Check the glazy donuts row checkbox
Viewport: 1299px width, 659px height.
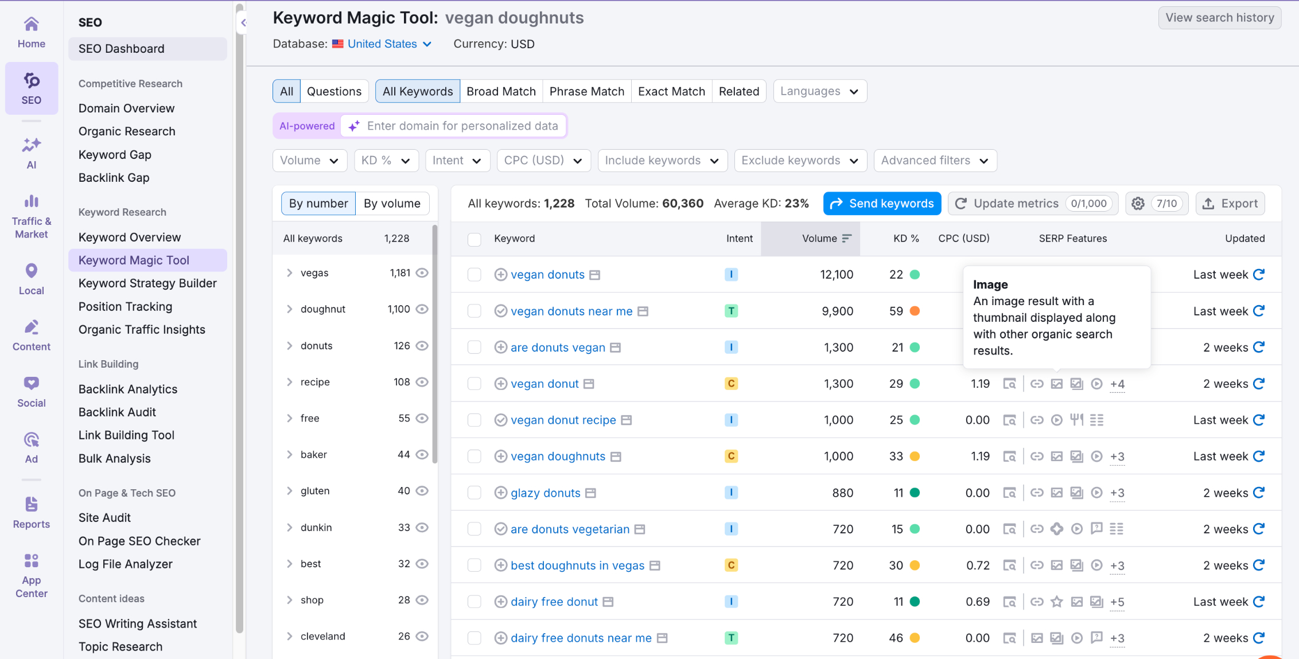click(x=475, y=493)
